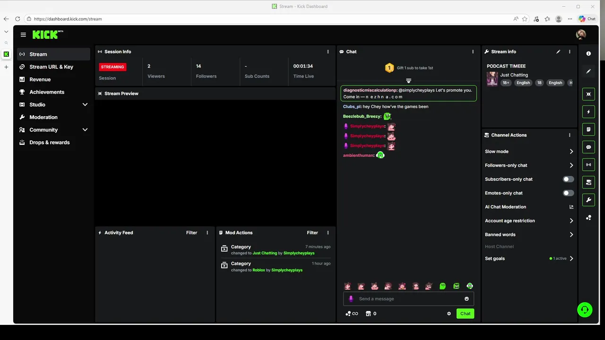Click the dots cluster icon in right rail
The height and width of the screenshot is (340, 605).
[588, 218]
